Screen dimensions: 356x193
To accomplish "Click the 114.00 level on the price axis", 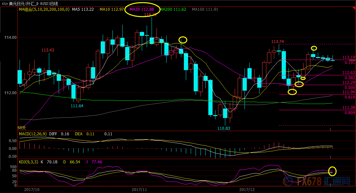I will [x=10, y=37].
